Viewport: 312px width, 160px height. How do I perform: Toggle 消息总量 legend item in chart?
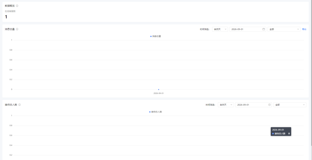(x=156, y=36)
